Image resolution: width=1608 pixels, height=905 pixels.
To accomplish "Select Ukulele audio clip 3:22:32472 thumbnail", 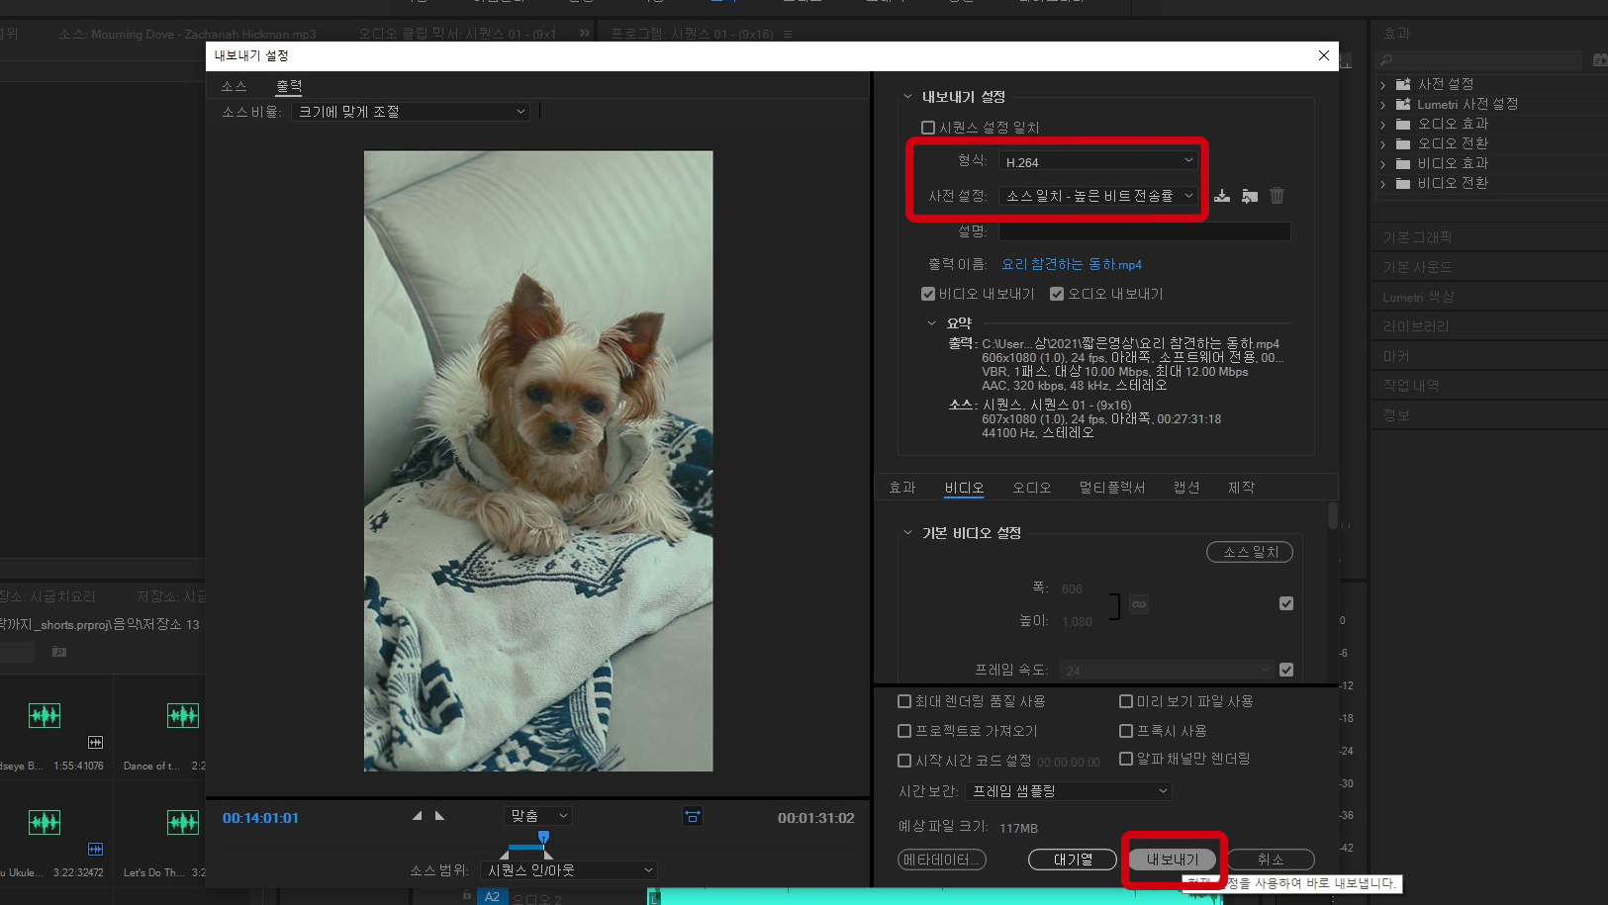I will click(45, 822).
